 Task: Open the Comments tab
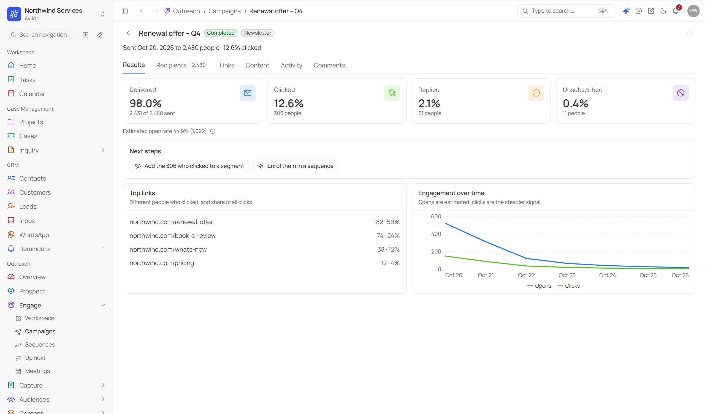[x=329, y=65]
